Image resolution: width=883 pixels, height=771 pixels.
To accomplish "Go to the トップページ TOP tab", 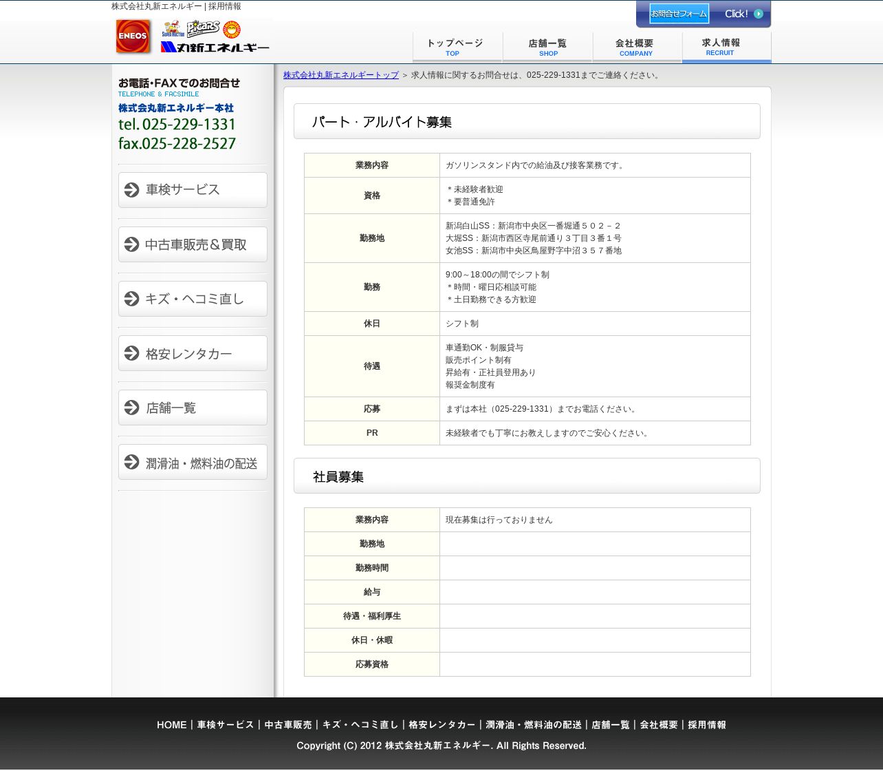I will [457, 47].
